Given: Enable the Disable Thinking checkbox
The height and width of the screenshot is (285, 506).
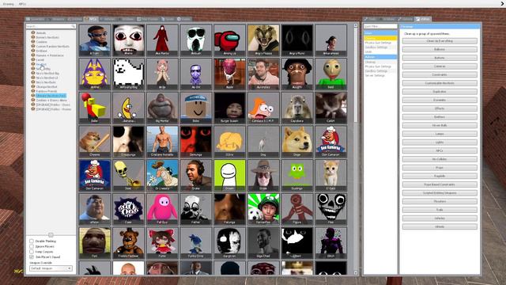Looking at the screenshot, I should click(x=32, y=241).
